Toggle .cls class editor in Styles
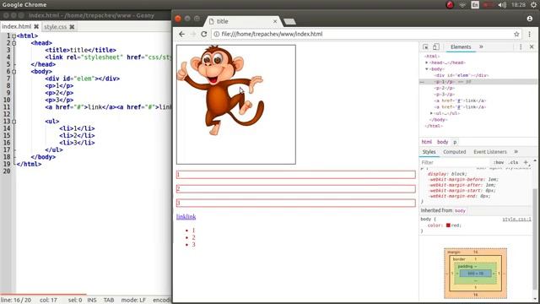Viewport: 540px width, 304px height. pyautogui.click(x=514, y=162)
